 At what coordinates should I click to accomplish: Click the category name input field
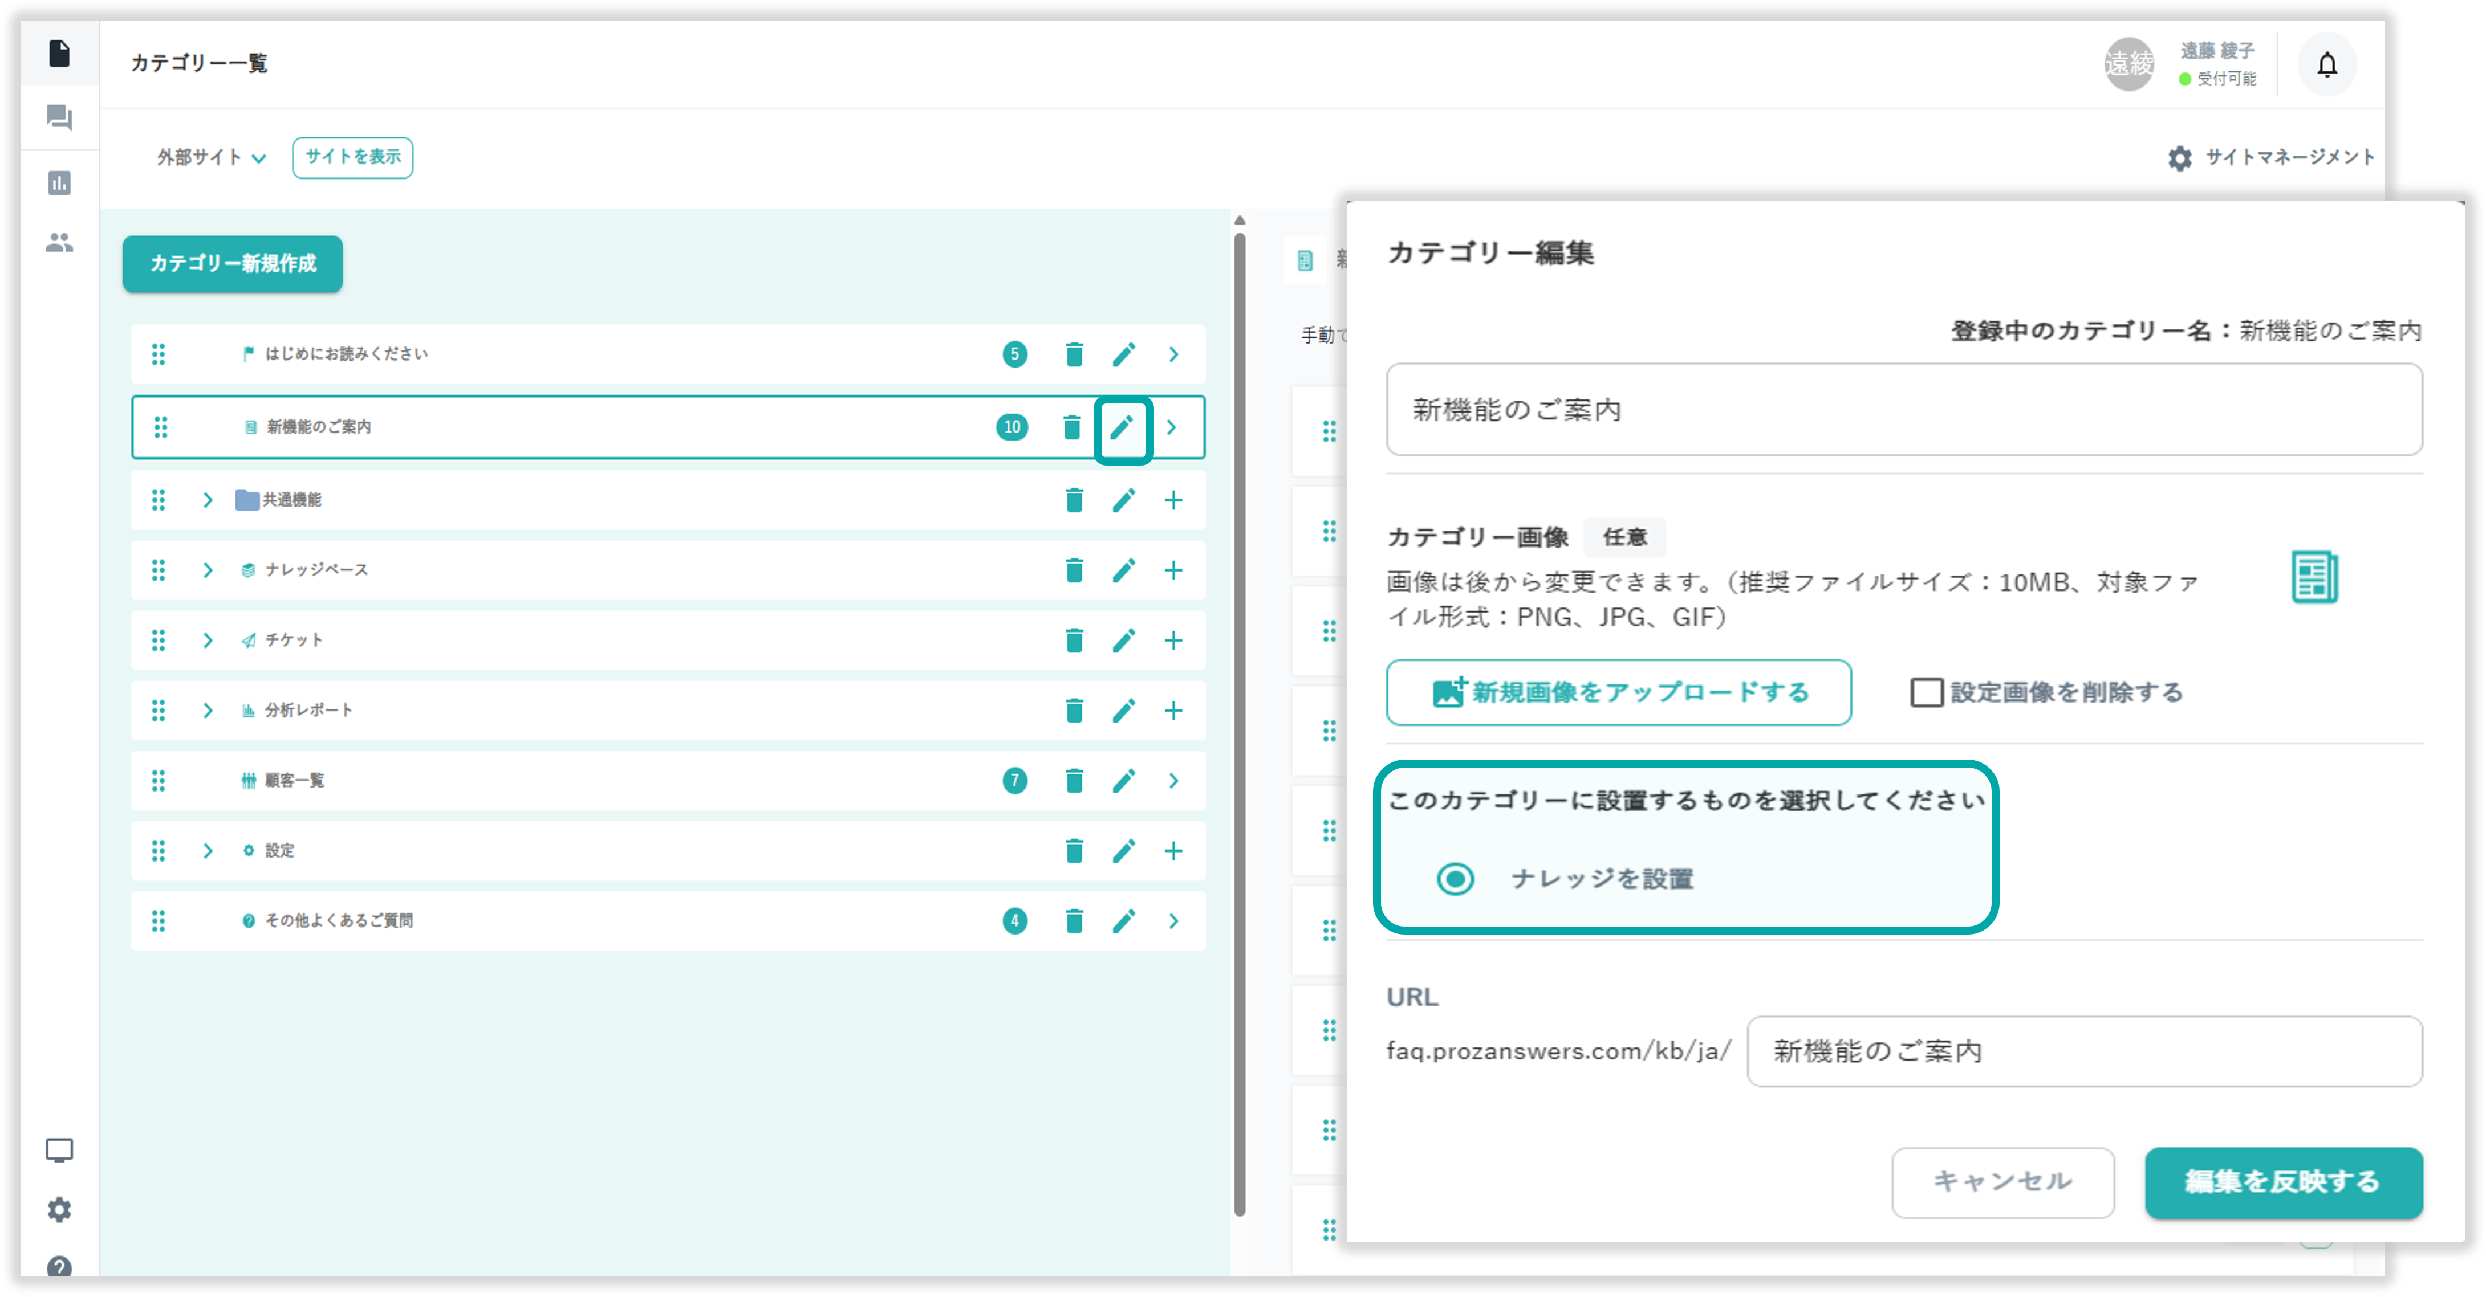pos(1903,410)
